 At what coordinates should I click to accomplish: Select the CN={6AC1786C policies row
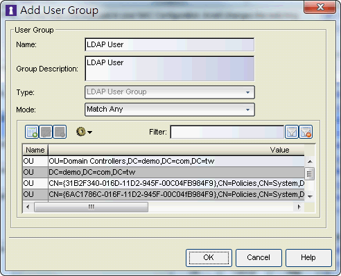[164, 194]
